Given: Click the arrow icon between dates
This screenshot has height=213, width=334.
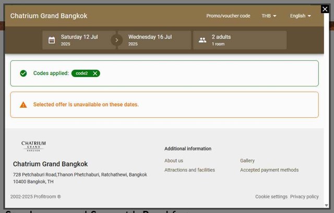Looking at the screenshot, I should click(116, 40).
